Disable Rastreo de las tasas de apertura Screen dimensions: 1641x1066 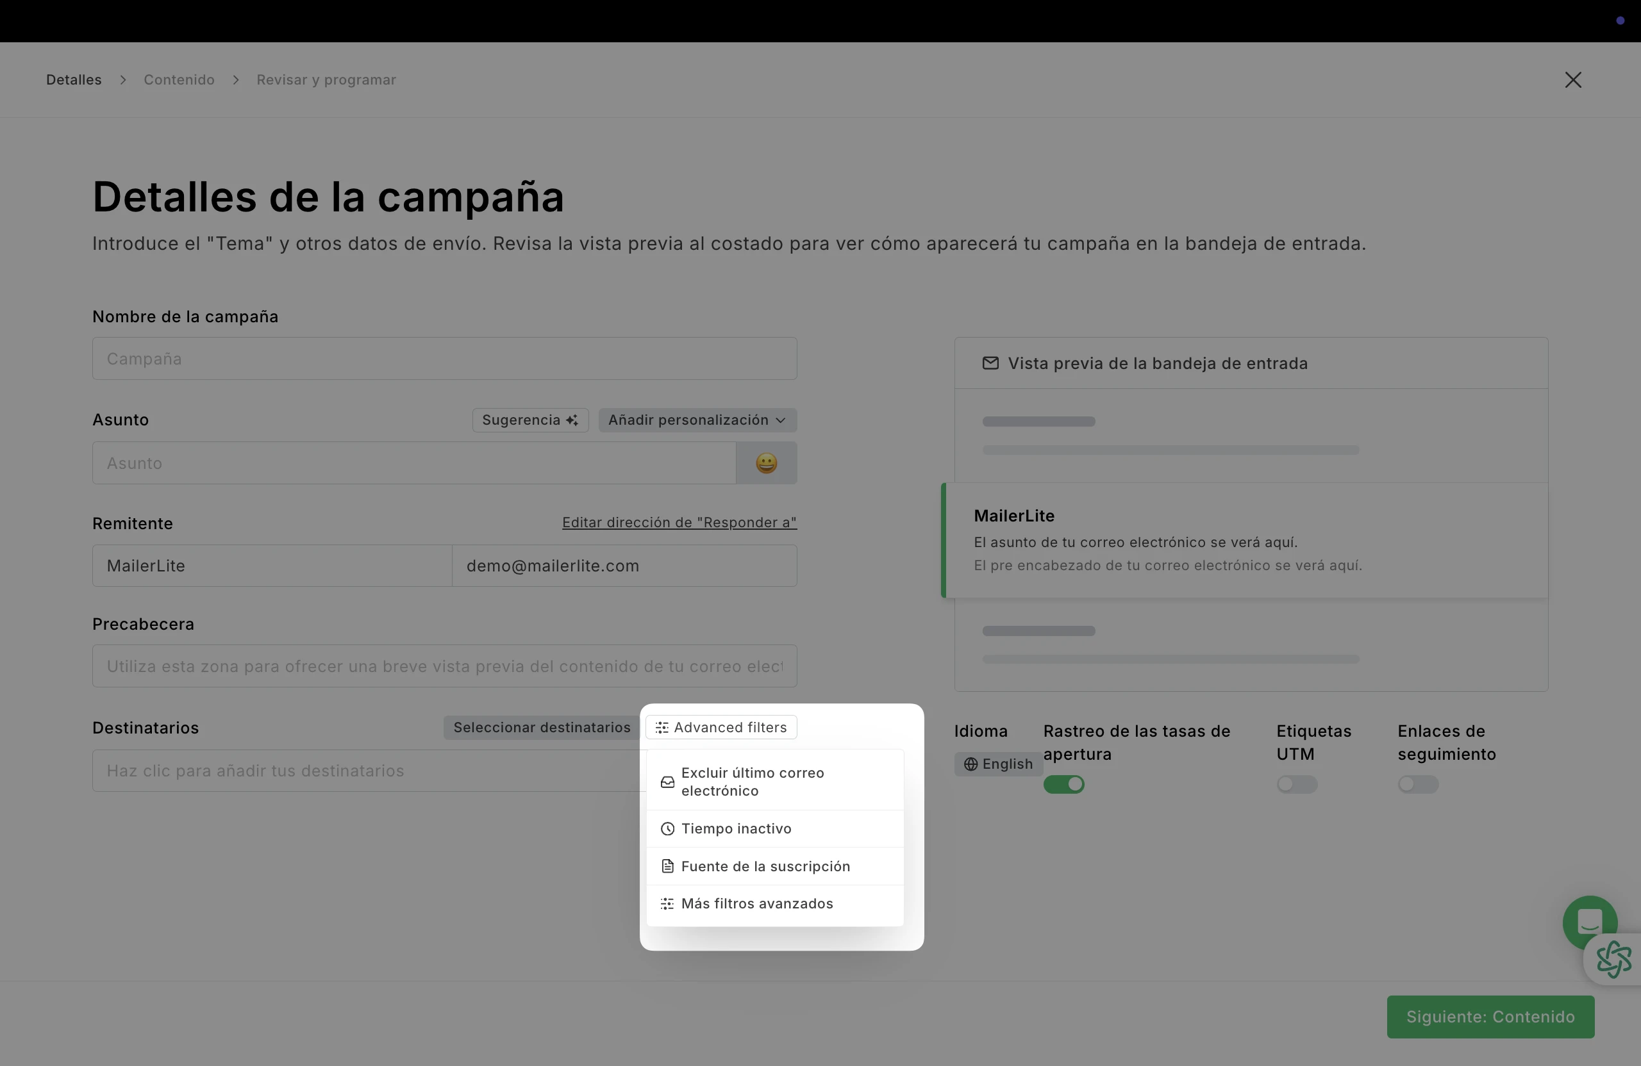[1063, 784]
